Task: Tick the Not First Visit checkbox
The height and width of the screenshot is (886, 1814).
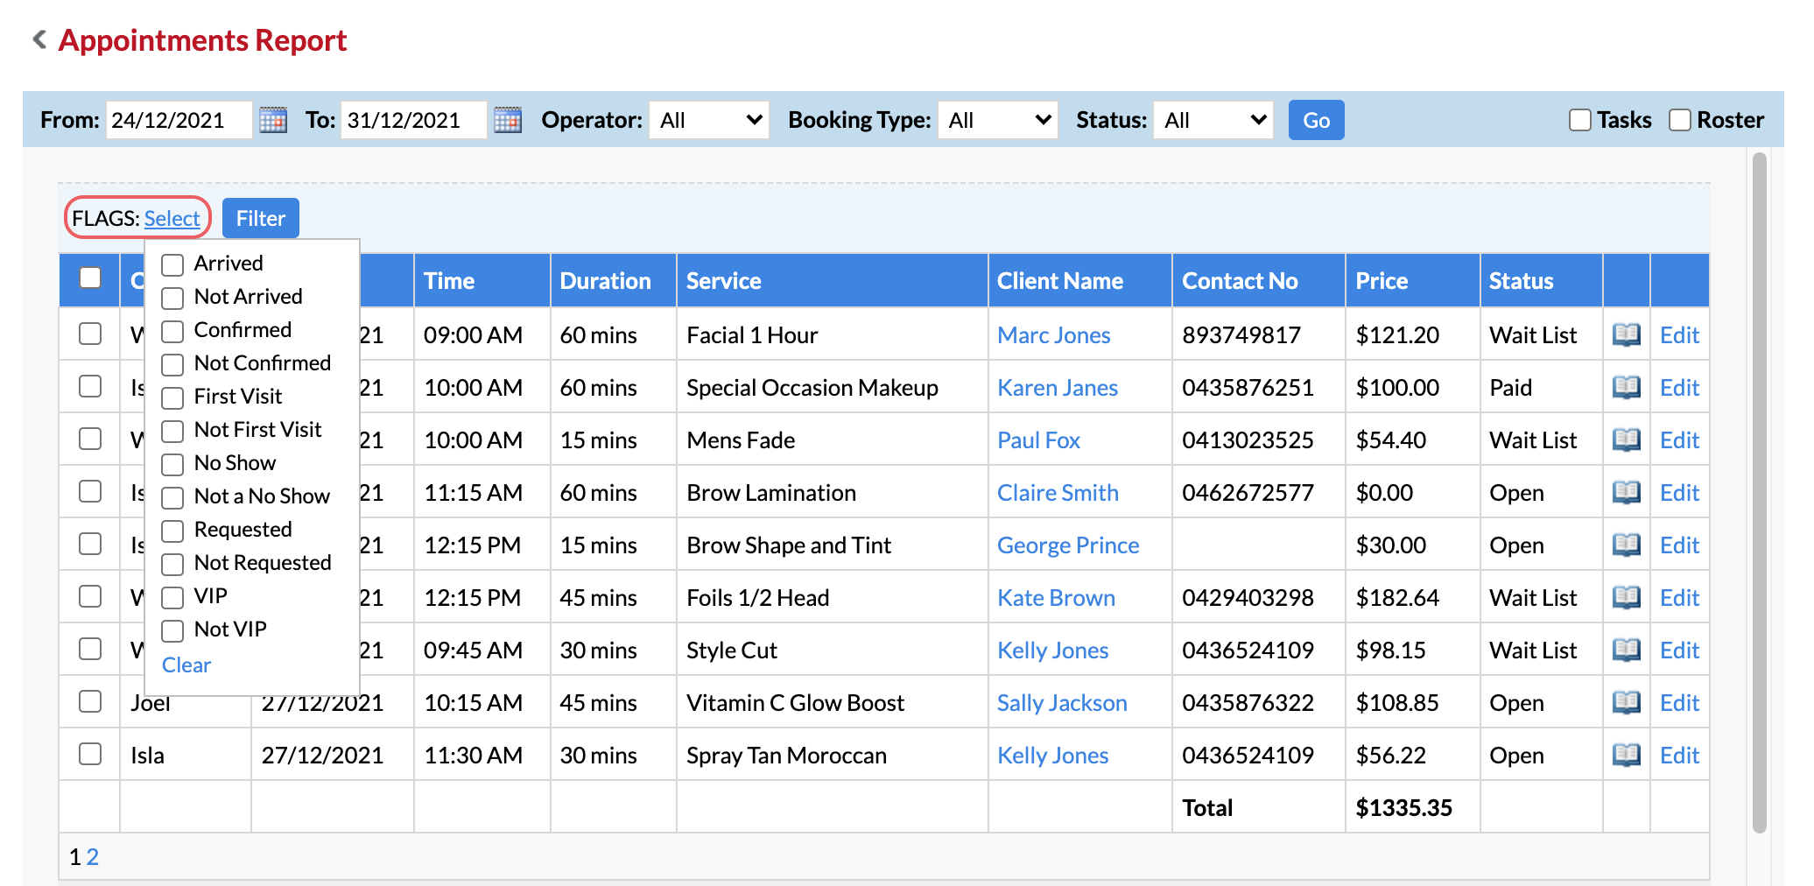Action: tap(172, 431)
